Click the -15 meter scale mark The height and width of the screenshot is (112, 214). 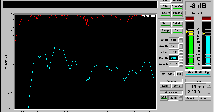click(x=198, y=39)
